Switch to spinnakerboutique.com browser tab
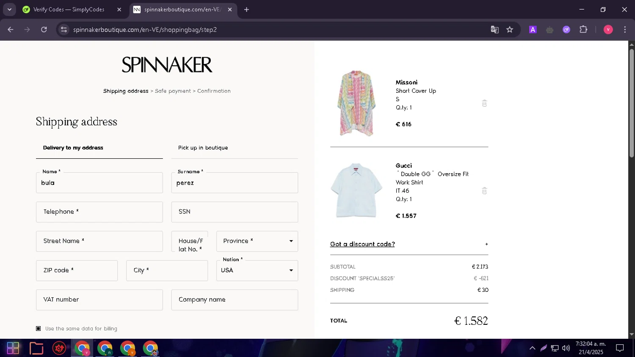The width and height of the screenshot is (635, 357). tap(182, 10)
